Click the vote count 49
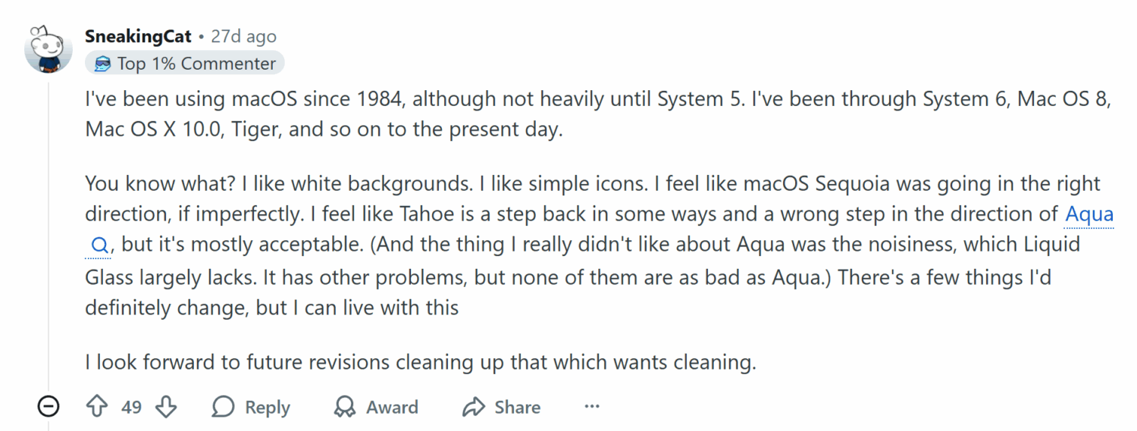Image resolution: width=1137 pixels, height=431 pixels. pyautogui.click(x=131, y=407)
